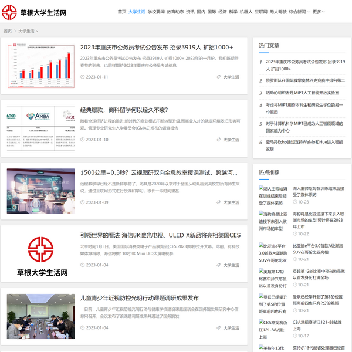Click the bar chart thumbnail of 公务员 article

[x=40, y=66]
